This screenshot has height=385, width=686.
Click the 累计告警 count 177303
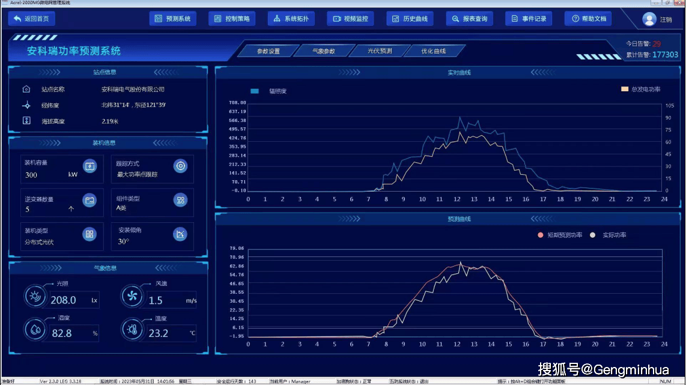click(665, 55)
